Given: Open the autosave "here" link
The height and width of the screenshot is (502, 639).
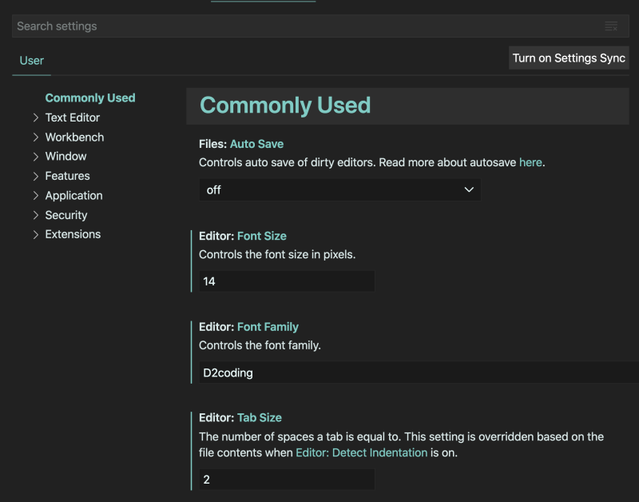Looking at the screenshot, I should pyautogui.click(x=530, y=162).
